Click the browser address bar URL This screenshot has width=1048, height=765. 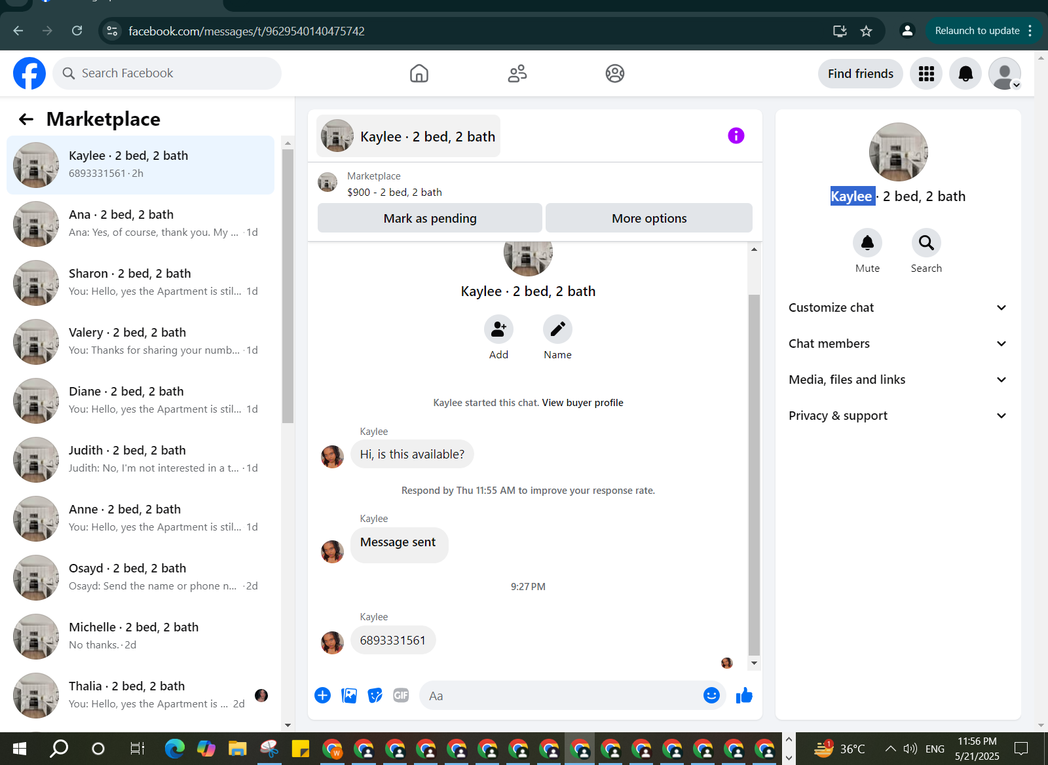click(246, 31)
